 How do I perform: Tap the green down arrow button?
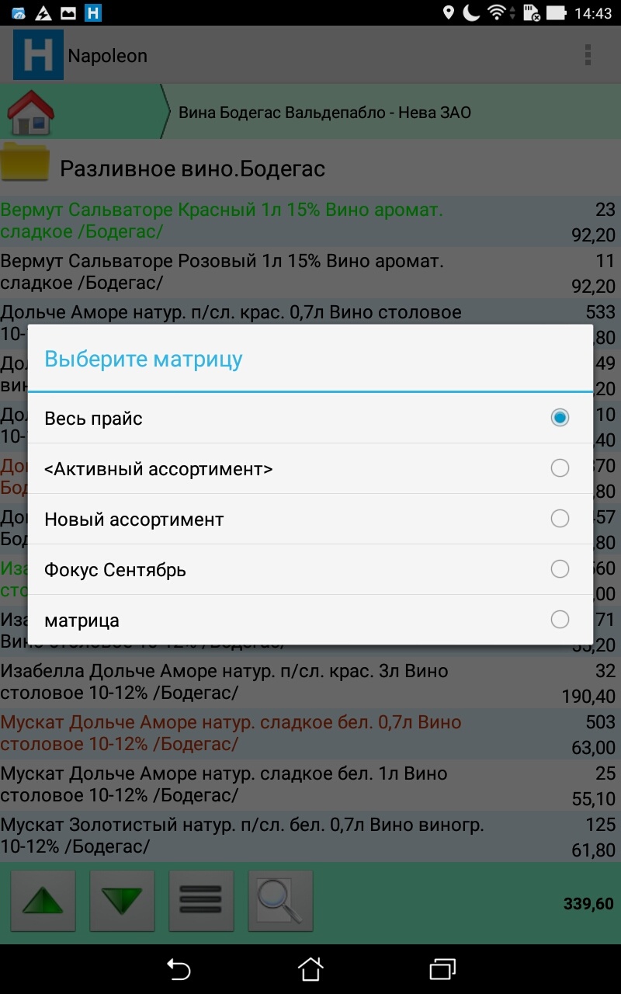click(123, 901)
